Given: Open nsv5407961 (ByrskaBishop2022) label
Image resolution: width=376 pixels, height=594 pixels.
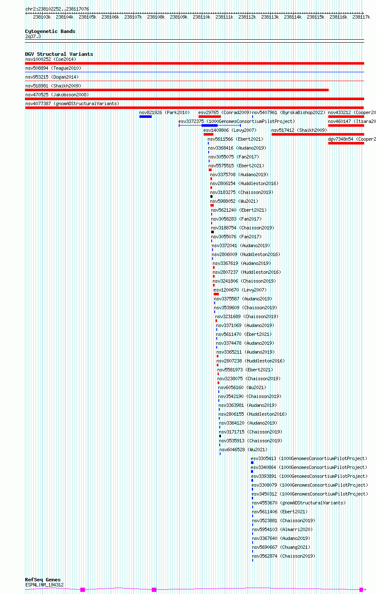Looking at the screenshot, I should [289, 112].
